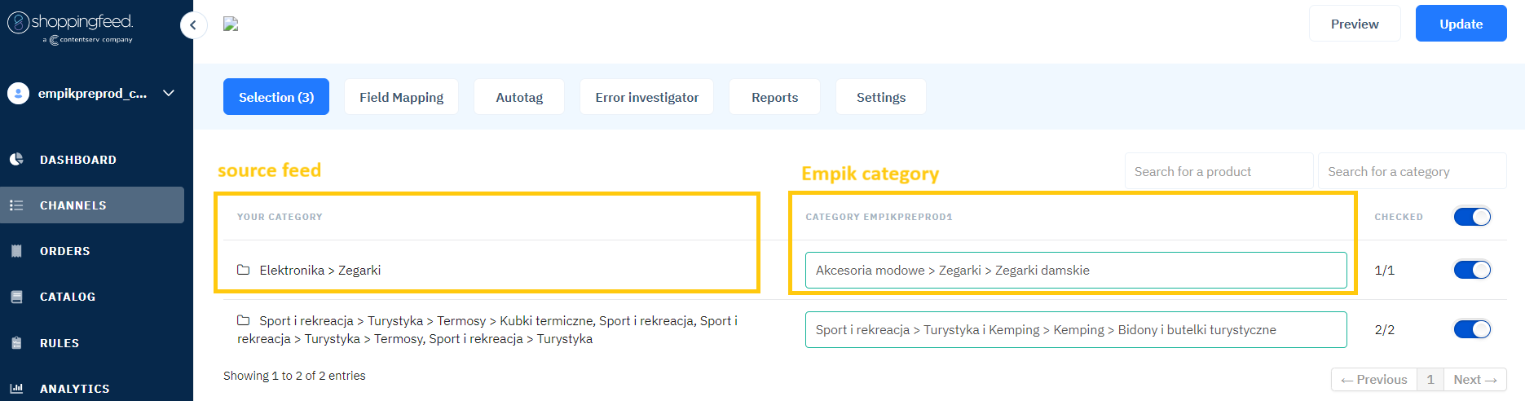Viewport: 1525px width, 401px height.
Task: Click the Channels list icon
Action: pyautogui.click(x=16, y=205)
